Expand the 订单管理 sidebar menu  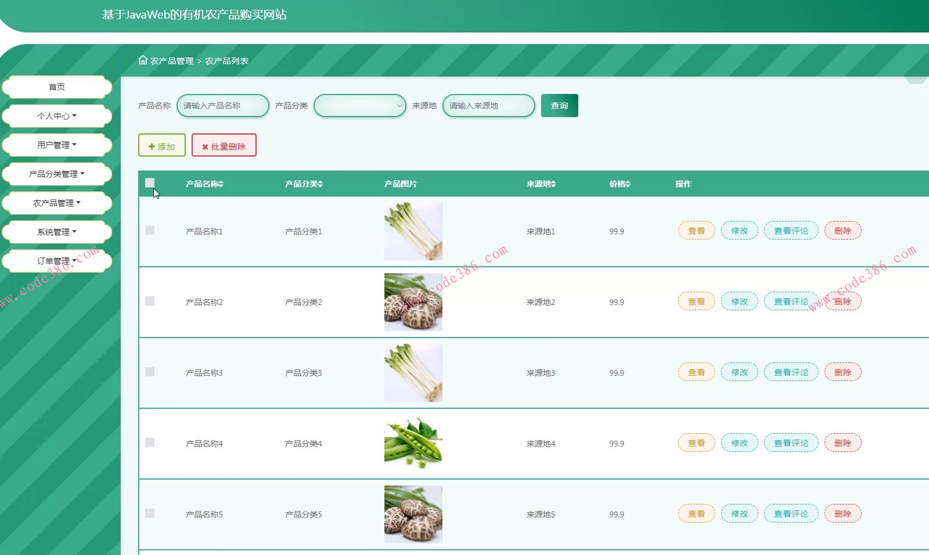pos(56,260)
